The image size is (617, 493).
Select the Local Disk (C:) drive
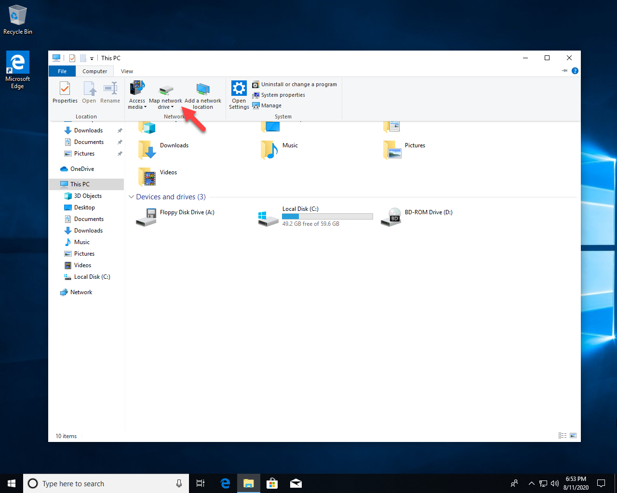pyautogui.click(x=300, y=209)
